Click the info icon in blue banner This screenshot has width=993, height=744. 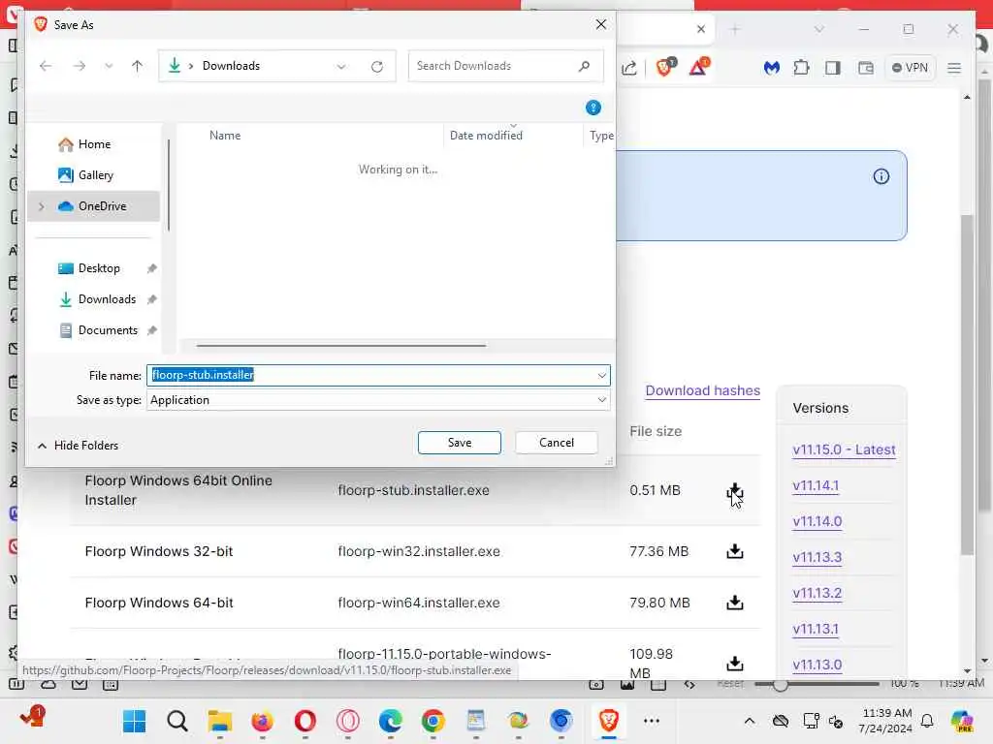(881, 176)
